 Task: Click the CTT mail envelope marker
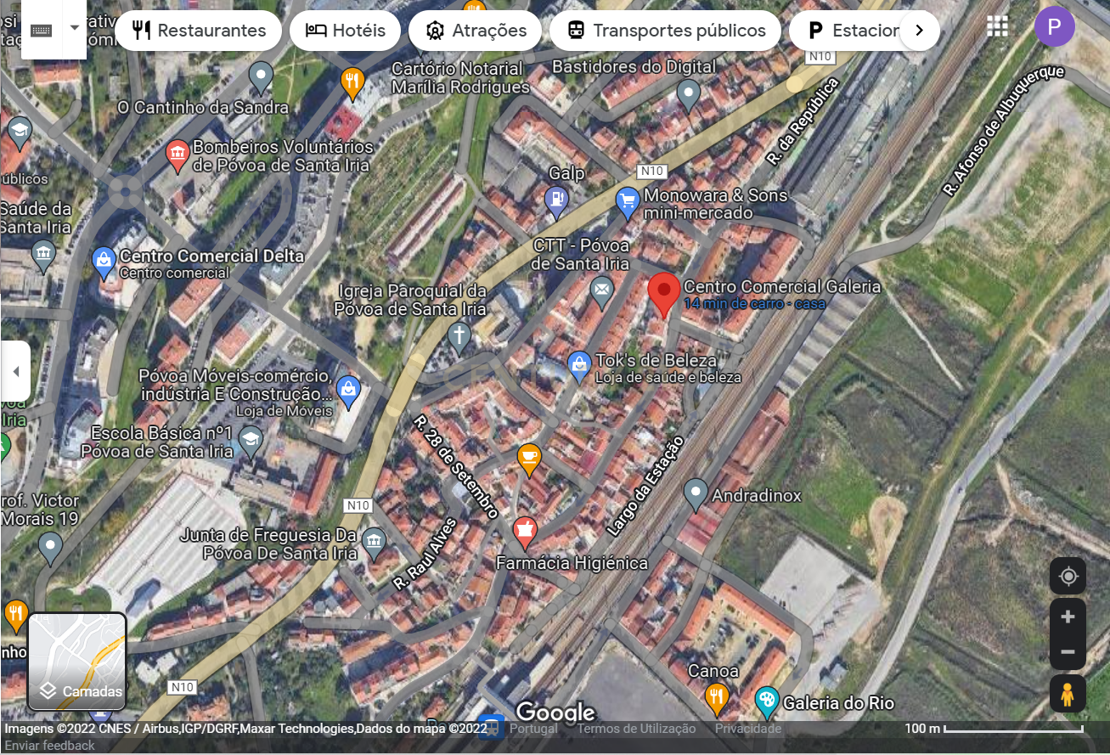(602, 293)
